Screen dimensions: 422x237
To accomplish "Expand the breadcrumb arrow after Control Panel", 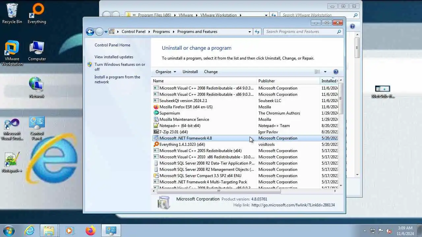I will pyautogui.click(x=149, y=32).
